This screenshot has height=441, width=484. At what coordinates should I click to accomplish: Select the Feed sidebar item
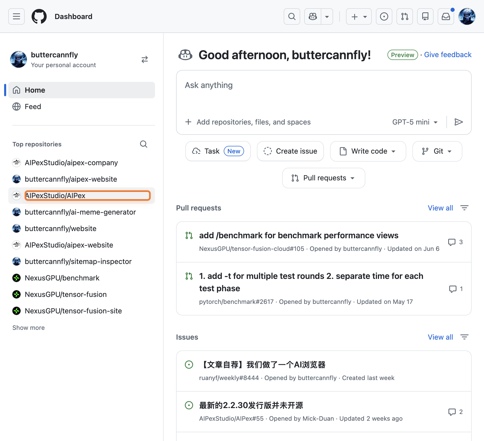[x=33, y=107]
